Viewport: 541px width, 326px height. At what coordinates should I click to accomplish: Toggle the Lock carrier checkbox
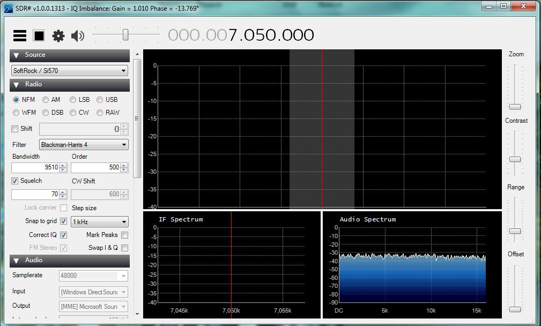coord(63,208)
